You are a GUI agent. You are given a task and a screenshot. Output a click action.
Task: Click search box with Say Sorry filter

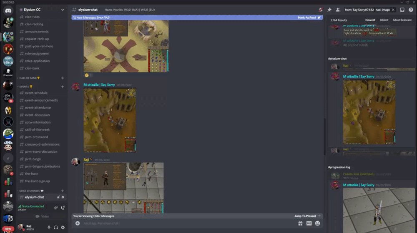click(x=369, y=10)
